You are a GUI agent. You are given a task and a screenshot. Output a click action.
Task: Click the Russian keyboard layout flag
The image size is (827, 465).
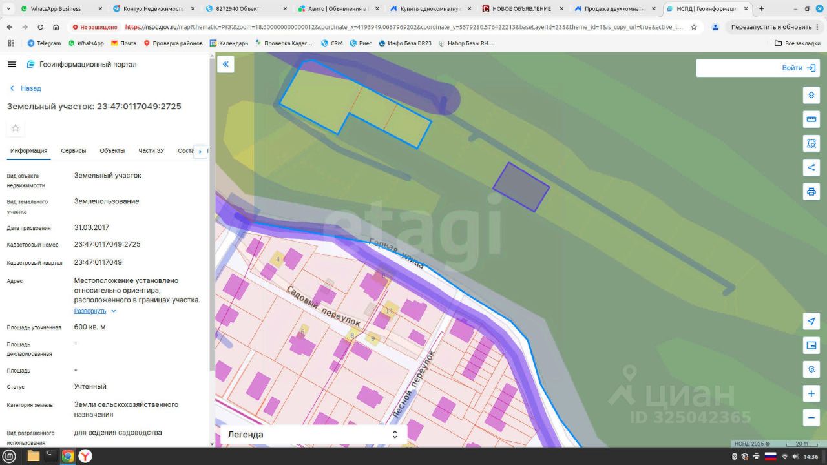click(x=770, y=456)
